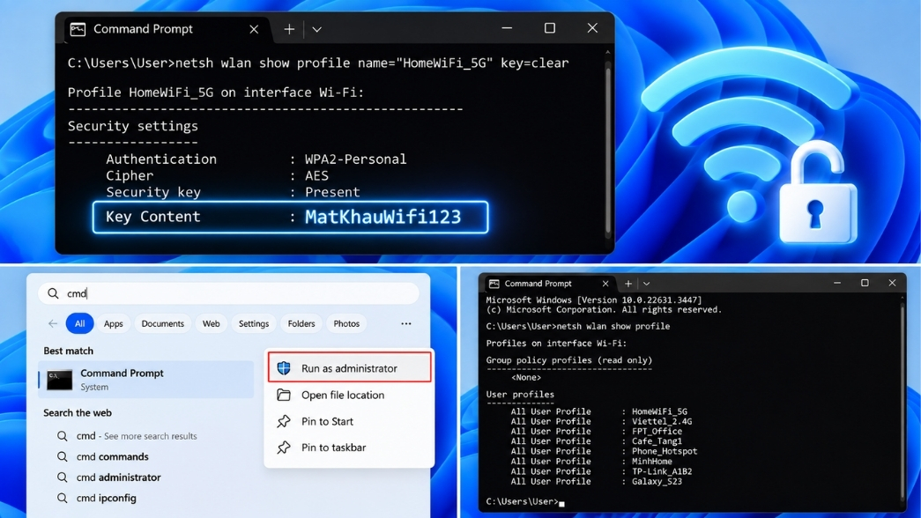Click the TP-Link_A1B2 profile entry
The height and width of the screenshot is (518, 921).
click(x=662, y=471)
